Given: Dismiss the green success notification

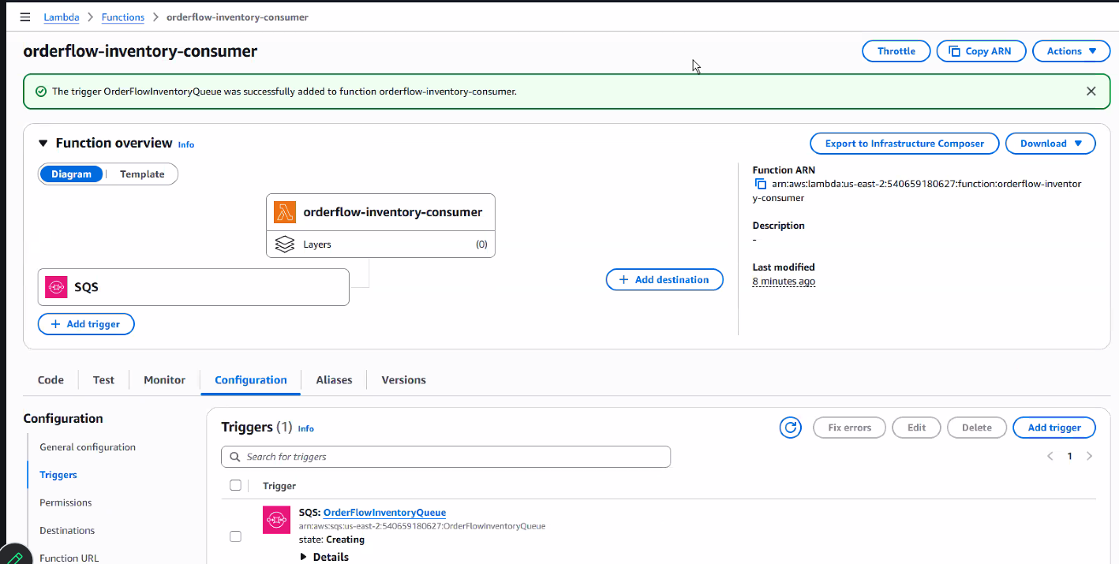Looking at the screenshot, I should click(x=1091, y=92).
